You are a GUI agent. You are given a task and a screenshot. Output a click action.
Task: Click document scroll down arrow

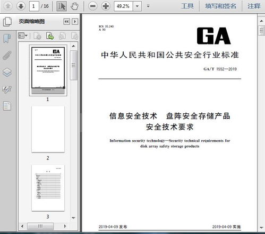(261, 228)
